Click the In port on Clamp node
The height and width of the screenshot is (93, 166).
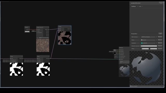tap(37, 59)
